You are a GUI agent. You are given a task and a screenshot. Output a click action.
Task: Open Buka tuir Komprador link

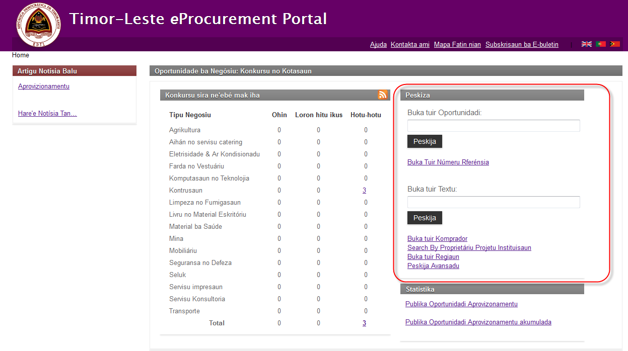[437, 238]
